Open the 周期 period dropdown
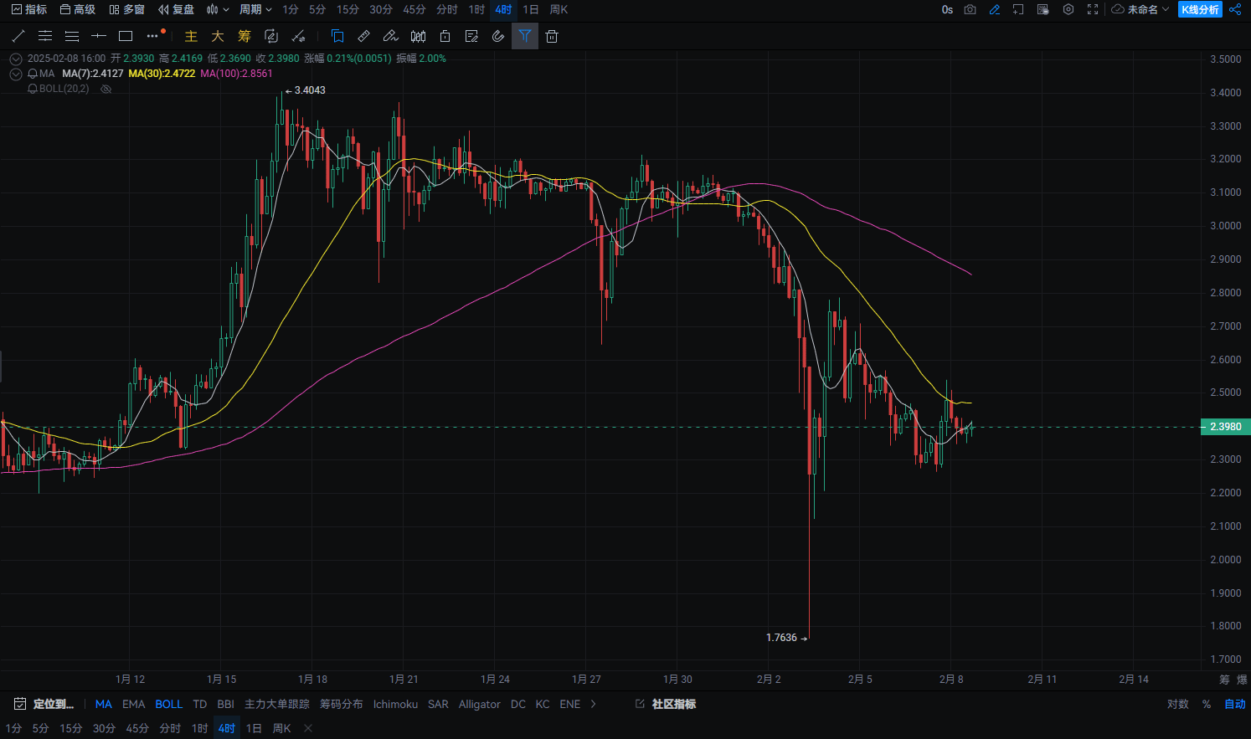 255,10
